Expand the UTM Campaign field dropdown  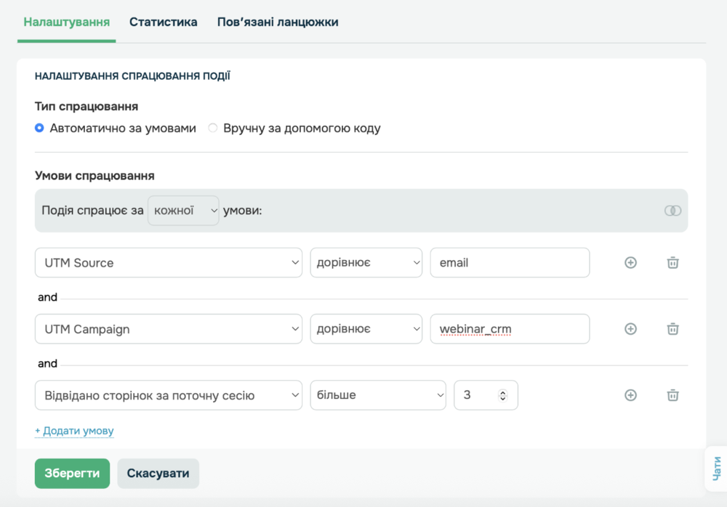(169, 329)
